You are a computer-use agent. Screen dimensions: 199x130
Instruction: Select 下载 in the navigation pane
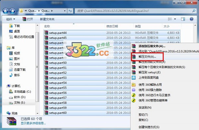click(x=15, y=26)
